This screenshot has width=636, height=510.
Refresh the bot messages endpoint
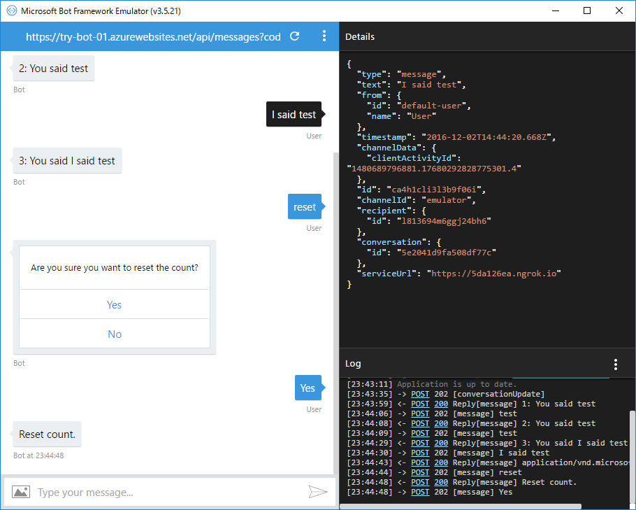(294, 36)
